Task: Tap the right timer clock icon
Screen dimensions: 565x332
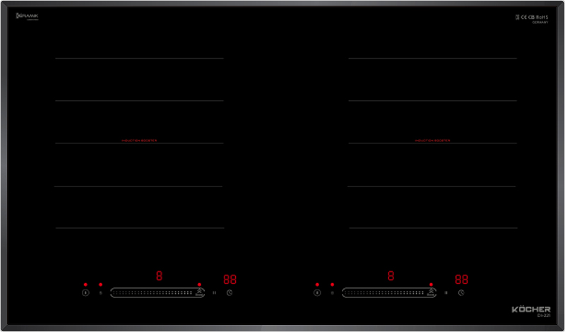Action: (x=461, y=292)
